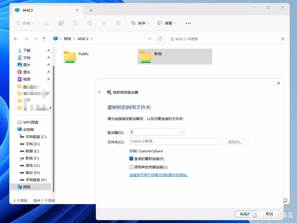Open the three-dot See more menu
This screenshot has width=297, height=223.
188,23
